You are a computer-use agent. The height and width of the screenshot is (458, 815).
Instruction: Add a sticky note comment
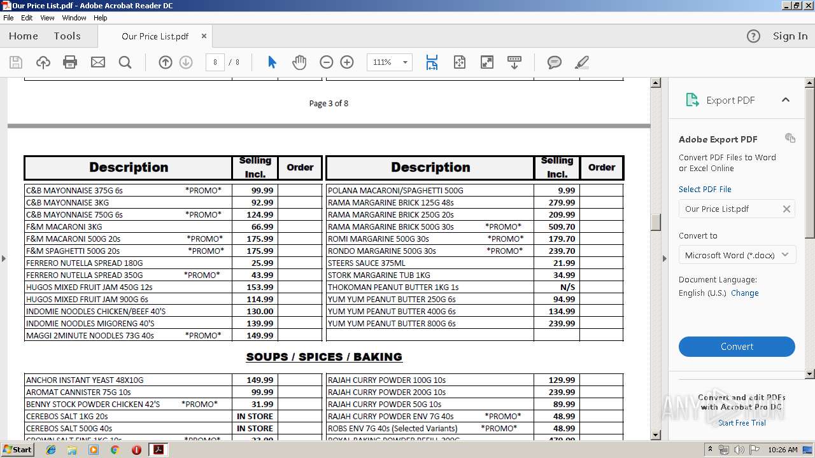coord(555,62)
